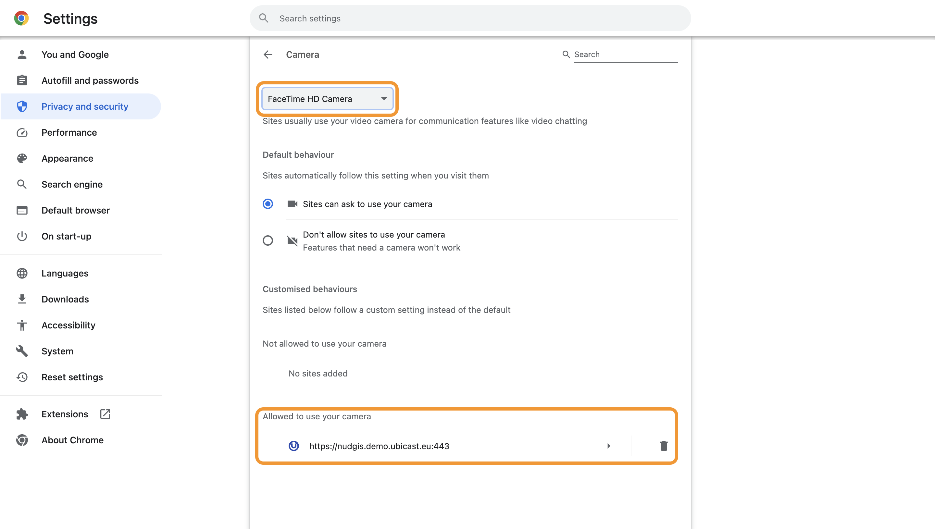Screen dimensions: 935x529
Task: Click Features that need a camera won't work text
Action: pyautogui.click(x=381, y=247)
